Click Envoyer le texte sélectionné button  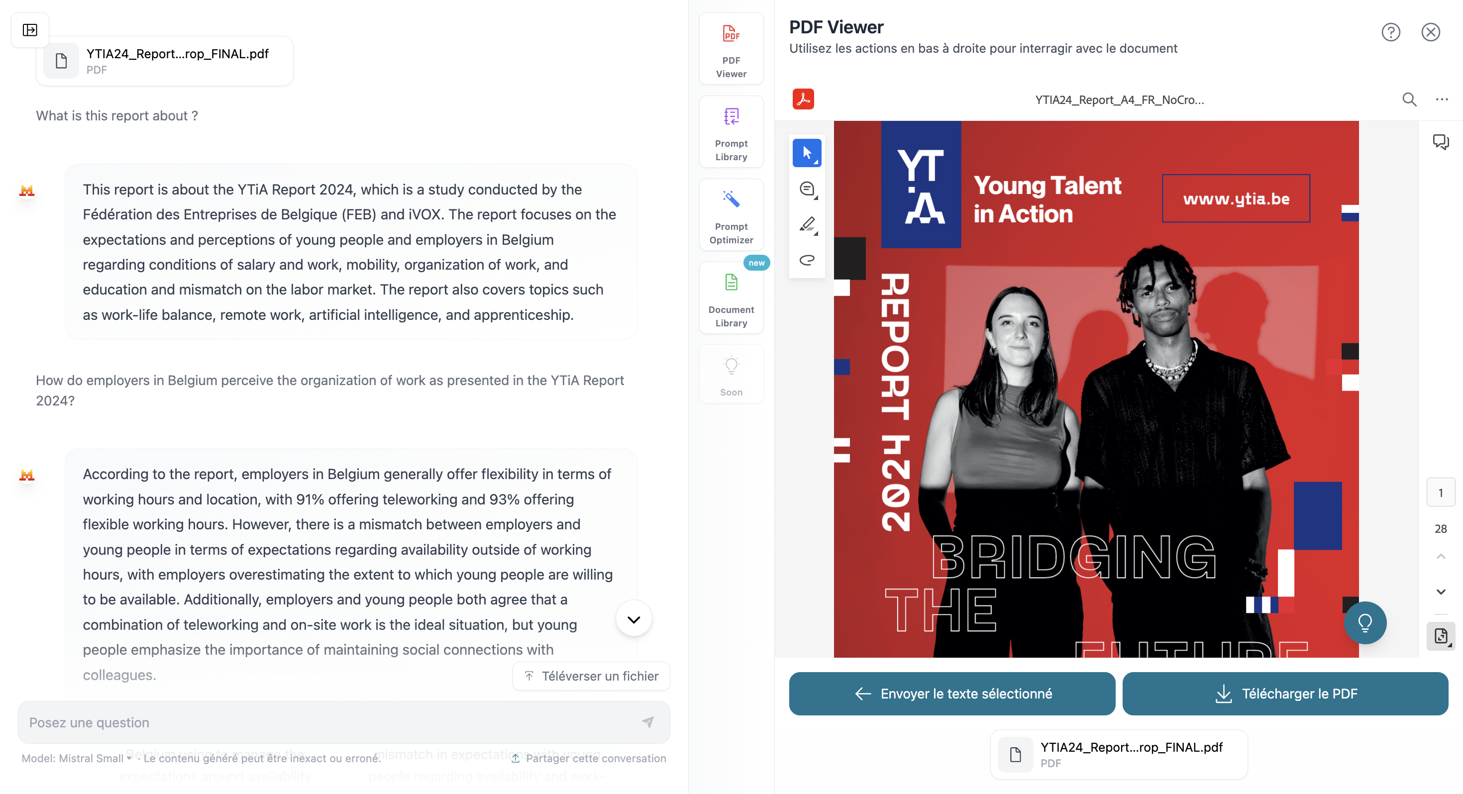(x=952, y=694)
